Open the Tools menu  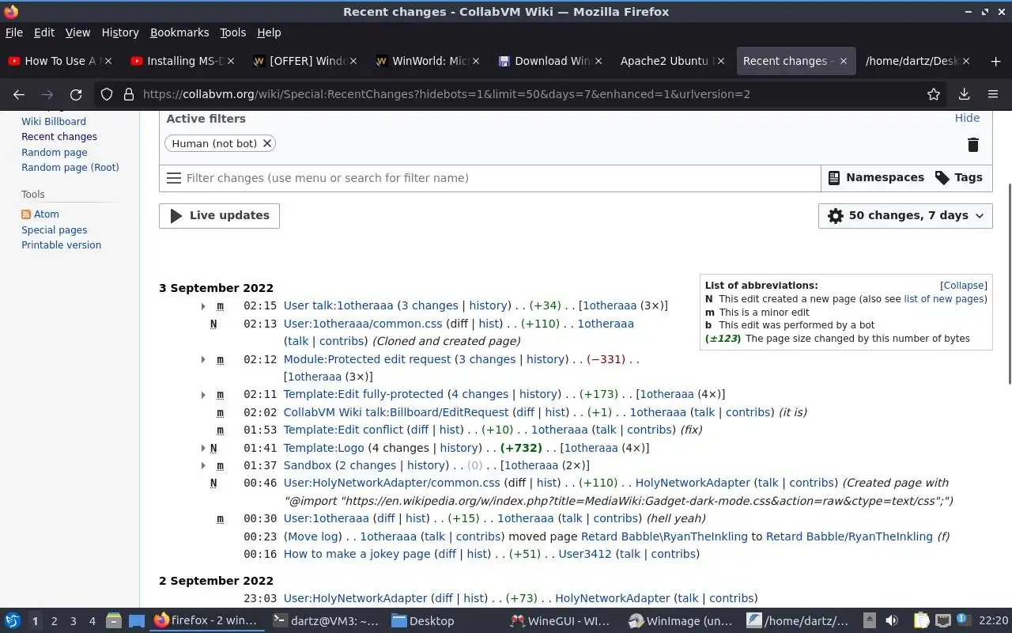click(233, 32)
